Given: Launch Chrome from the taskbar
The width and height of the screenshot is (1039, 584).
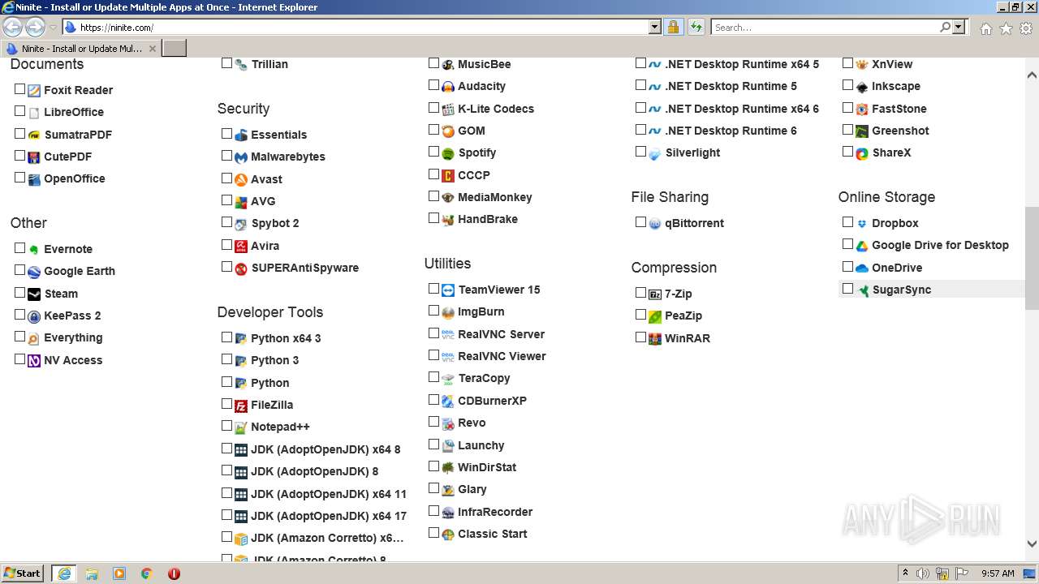Looking at the screenshot, I should tap(146, 573).
